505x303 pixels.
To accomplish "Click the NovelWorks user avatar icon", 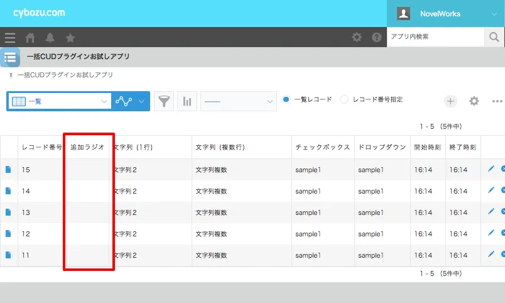I will pyautogui.click(x=403, y=14).
